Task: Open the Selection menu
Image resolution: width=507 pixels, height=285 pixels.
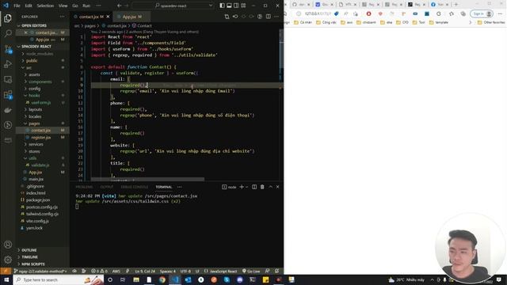Action: pyautogui.click(x=45, y=6)
